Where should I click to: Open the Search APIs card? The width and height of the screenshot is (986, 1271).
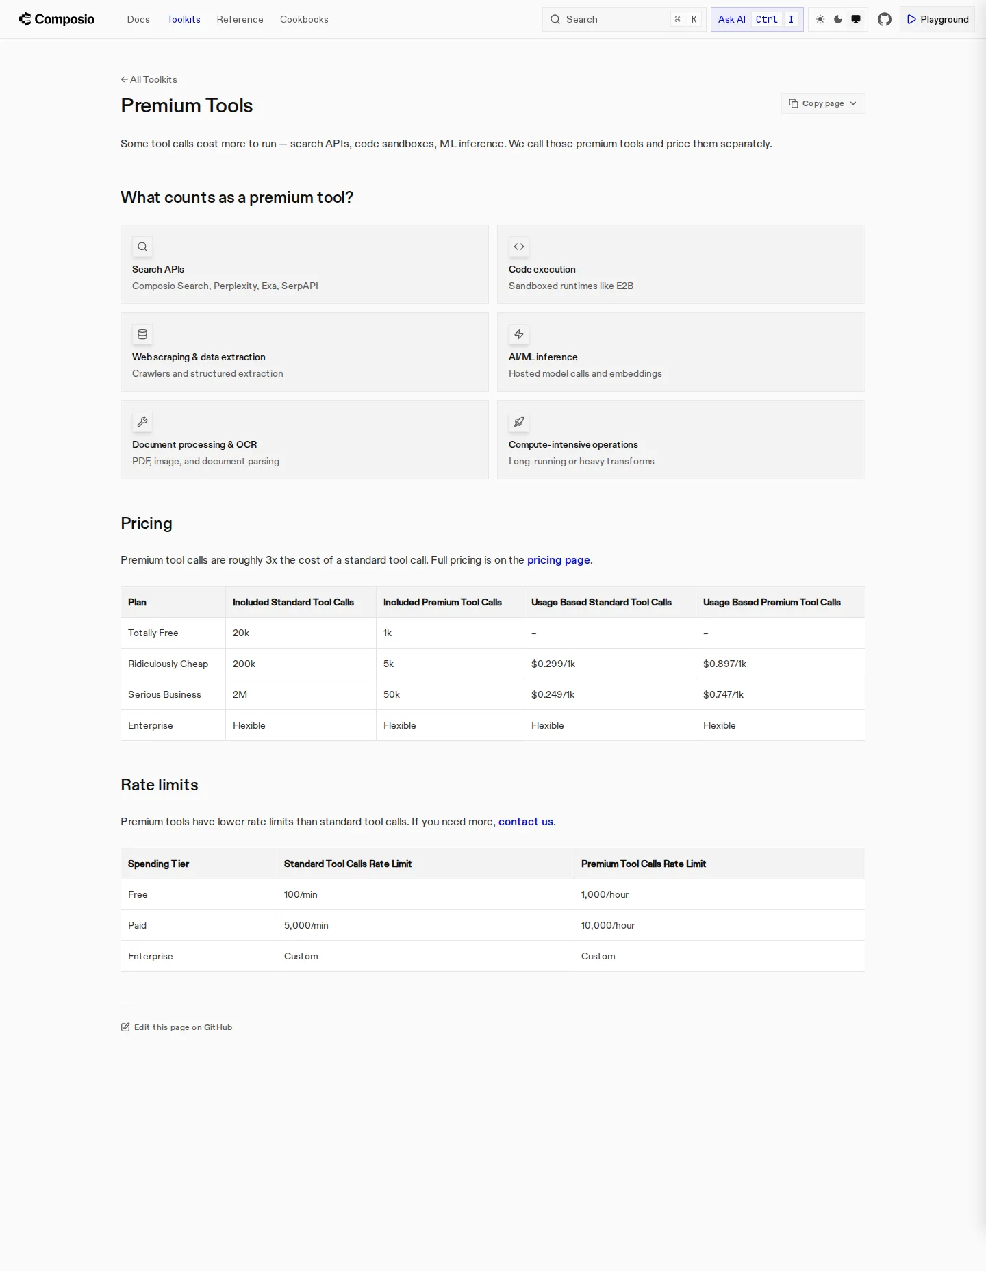(x=305, y=264)
